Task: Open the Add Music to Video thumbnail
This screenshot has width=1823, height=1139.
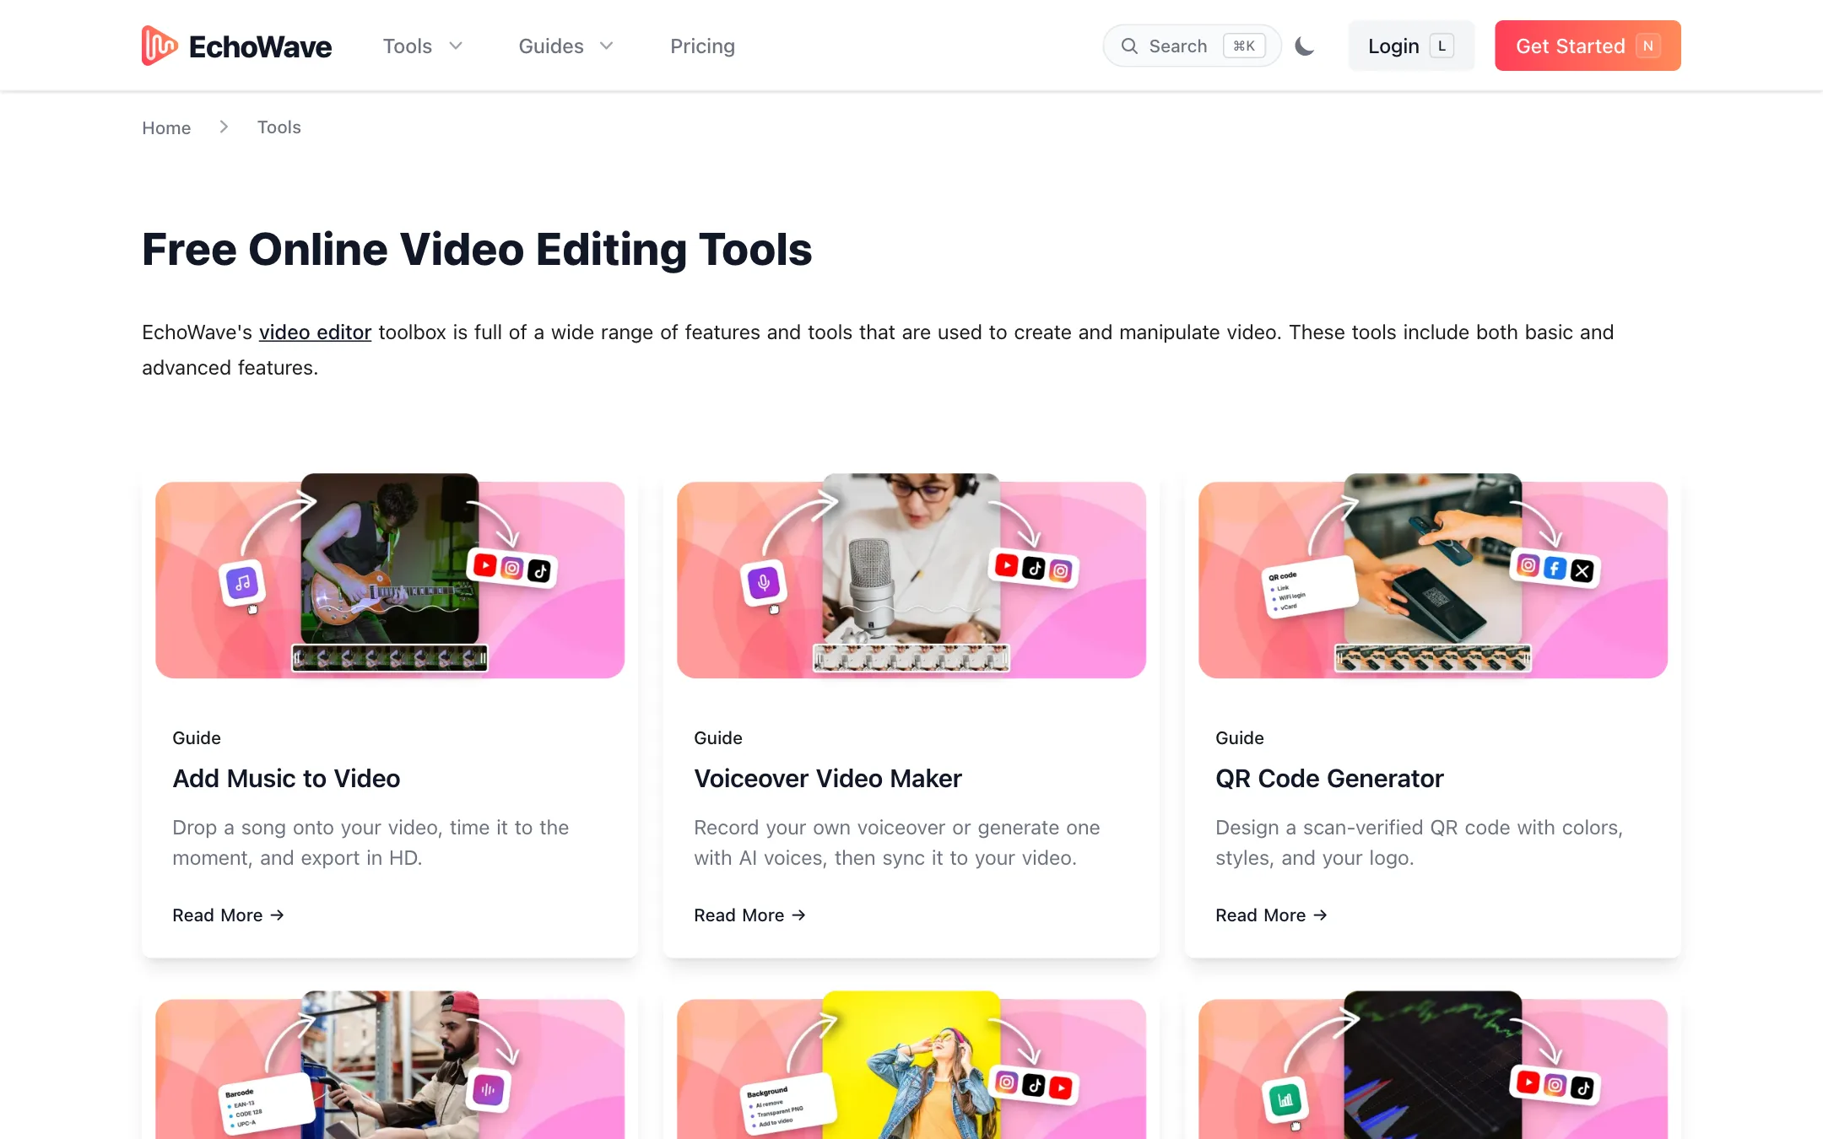Action: [x=390, y=575]
